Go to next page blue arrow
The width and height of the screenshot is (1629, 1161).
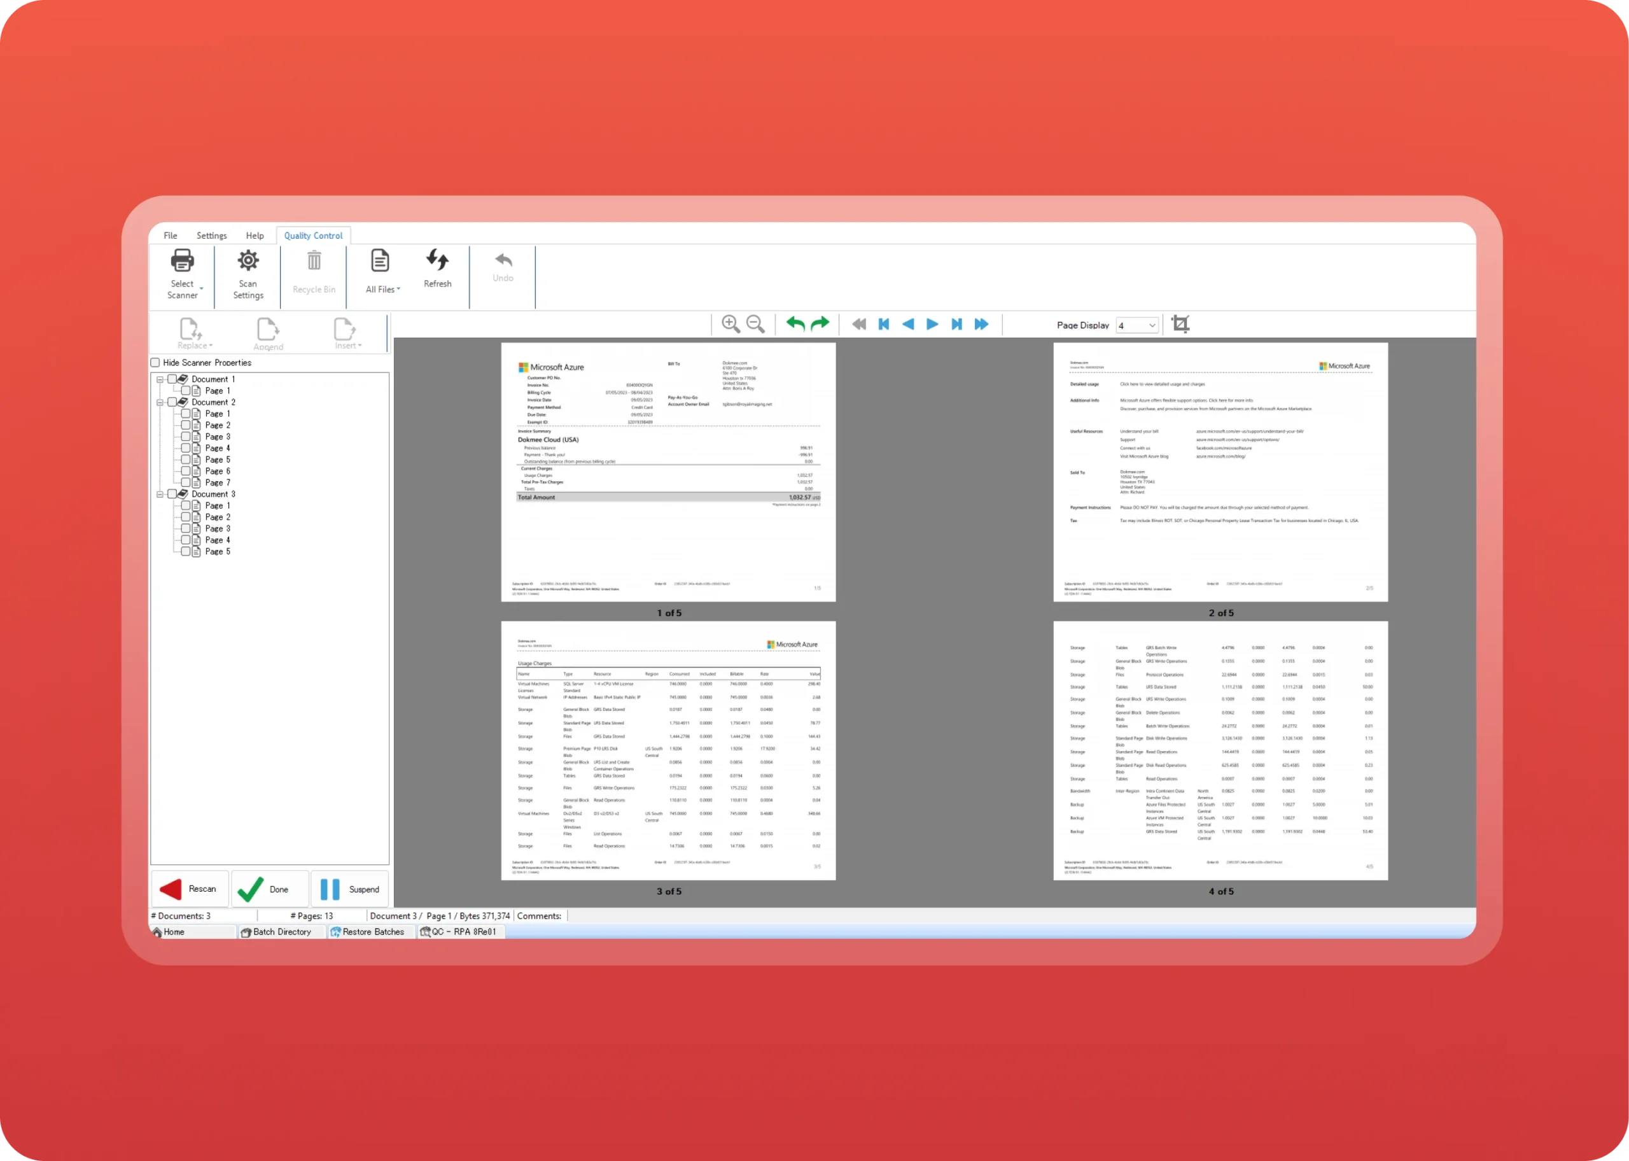pyautogui.click(x=932, y=325)
